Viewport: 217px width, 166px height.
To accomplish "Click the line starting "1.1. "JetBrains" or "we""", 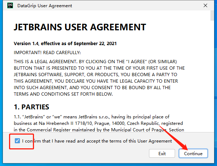I will 92,117.
